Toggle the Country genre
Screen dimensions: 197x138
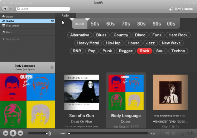[x=121, y=35]
